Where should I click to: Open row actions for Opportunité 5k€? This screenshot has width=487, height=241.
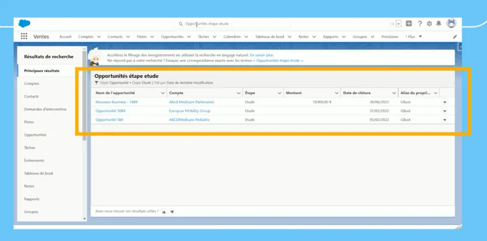click(x=445, y=120)
